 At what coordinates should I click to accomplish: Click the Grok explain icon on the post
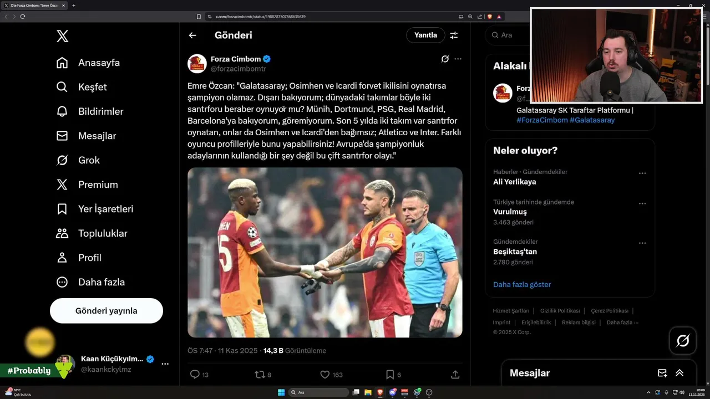(445, 59)
